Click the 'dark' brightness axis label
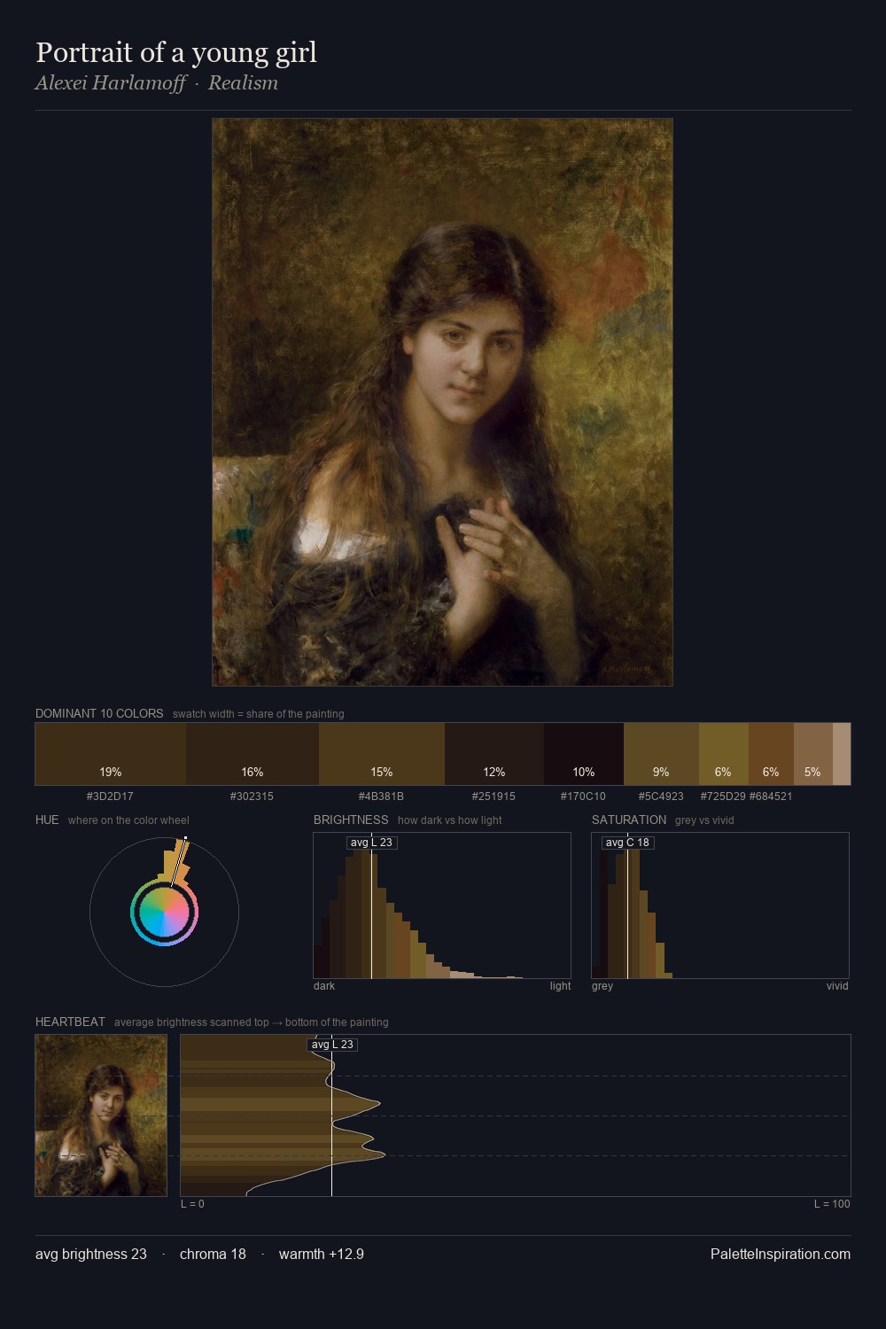Viewport: 886px width, 1329px height. [324, 986]
